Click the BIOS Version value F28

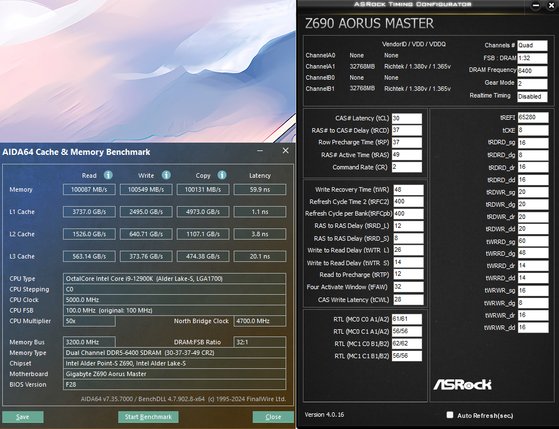click(175, 384)
